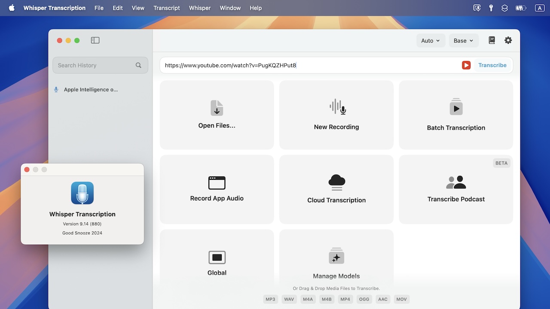Click the Whisper Transcription app icon in About window
Image resolution: width=550 pixels, height=309 pixels.
82,193
